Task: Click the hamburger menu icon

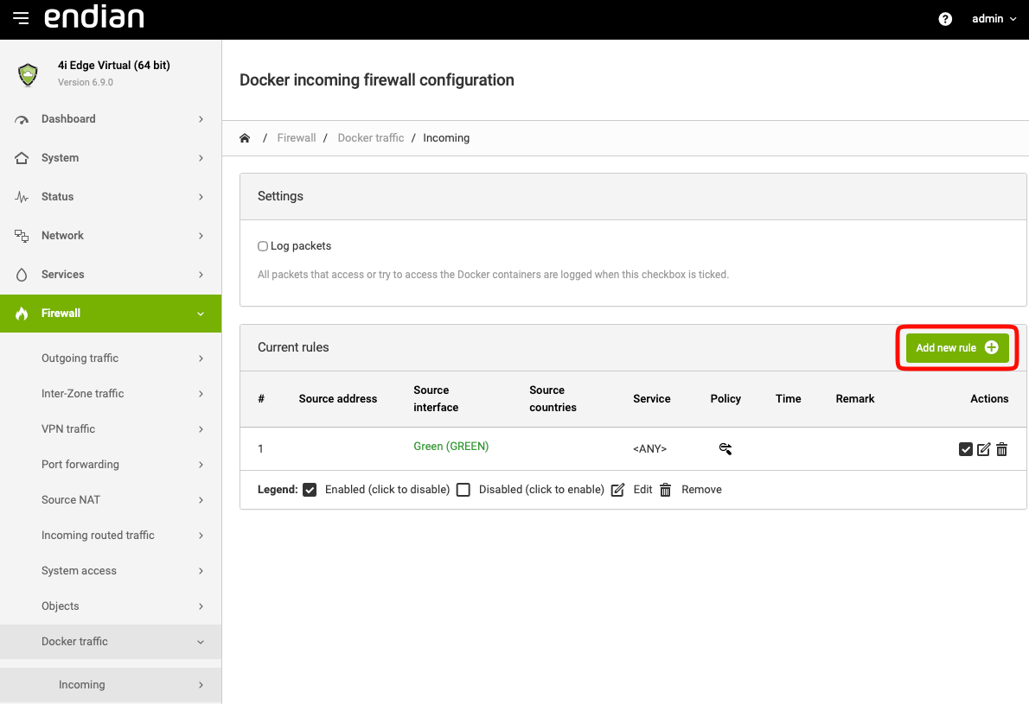Action: [x=21, y=18]
